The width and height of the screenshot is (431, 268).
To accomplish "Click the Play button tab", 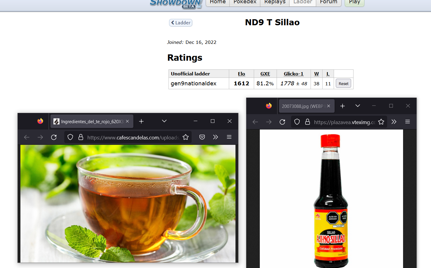I will point(354,2).
